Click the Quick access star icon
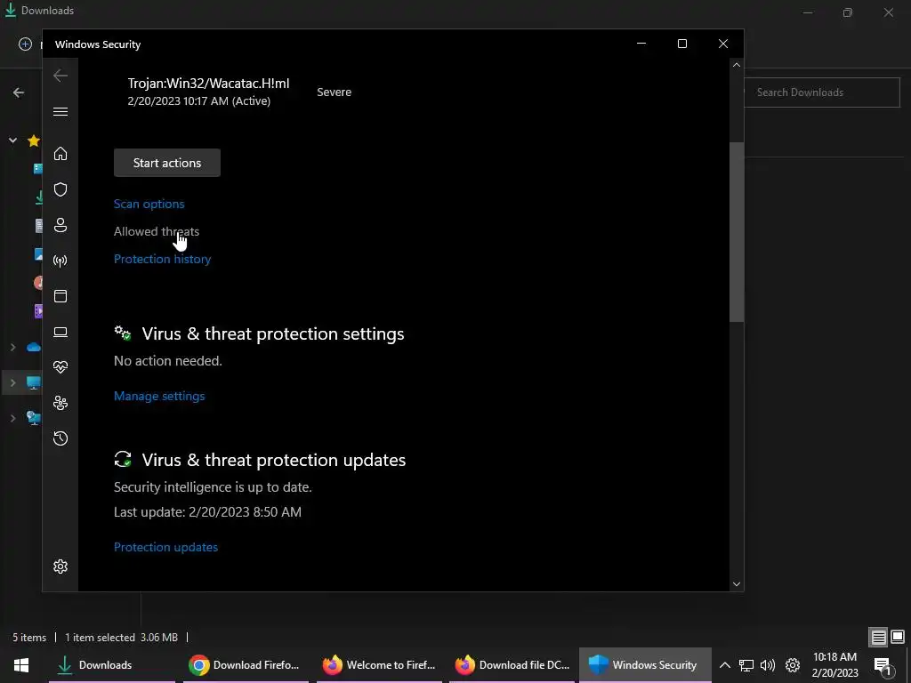 click(x=34, y=140)
